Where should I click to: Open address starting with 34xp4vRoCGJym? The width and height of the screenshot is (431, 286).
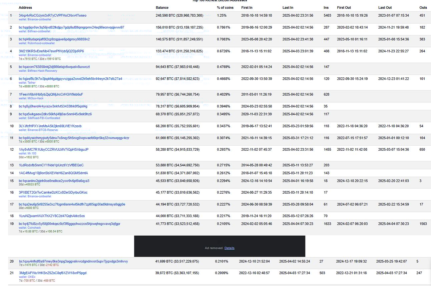point(52,15)
